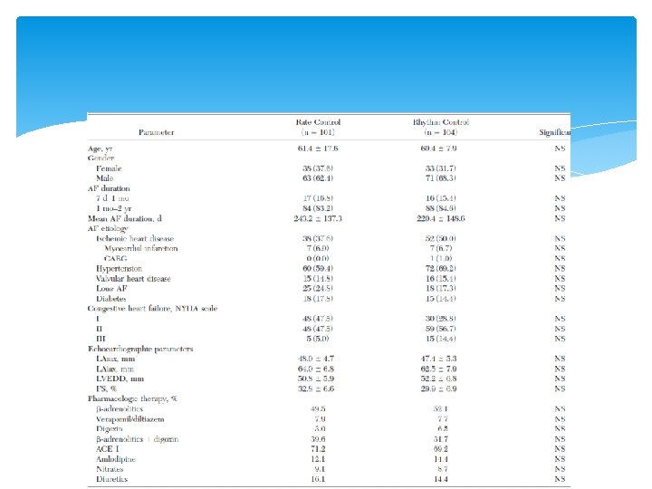Viewport: 652px width, 489px height.
Task: Click the 'Rhythm Control' column header
Action: [x=441, y=122]
